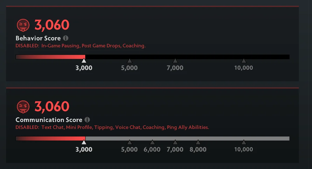
Task: Click the Communication Score heading text
Action: (x=49, y=120)
